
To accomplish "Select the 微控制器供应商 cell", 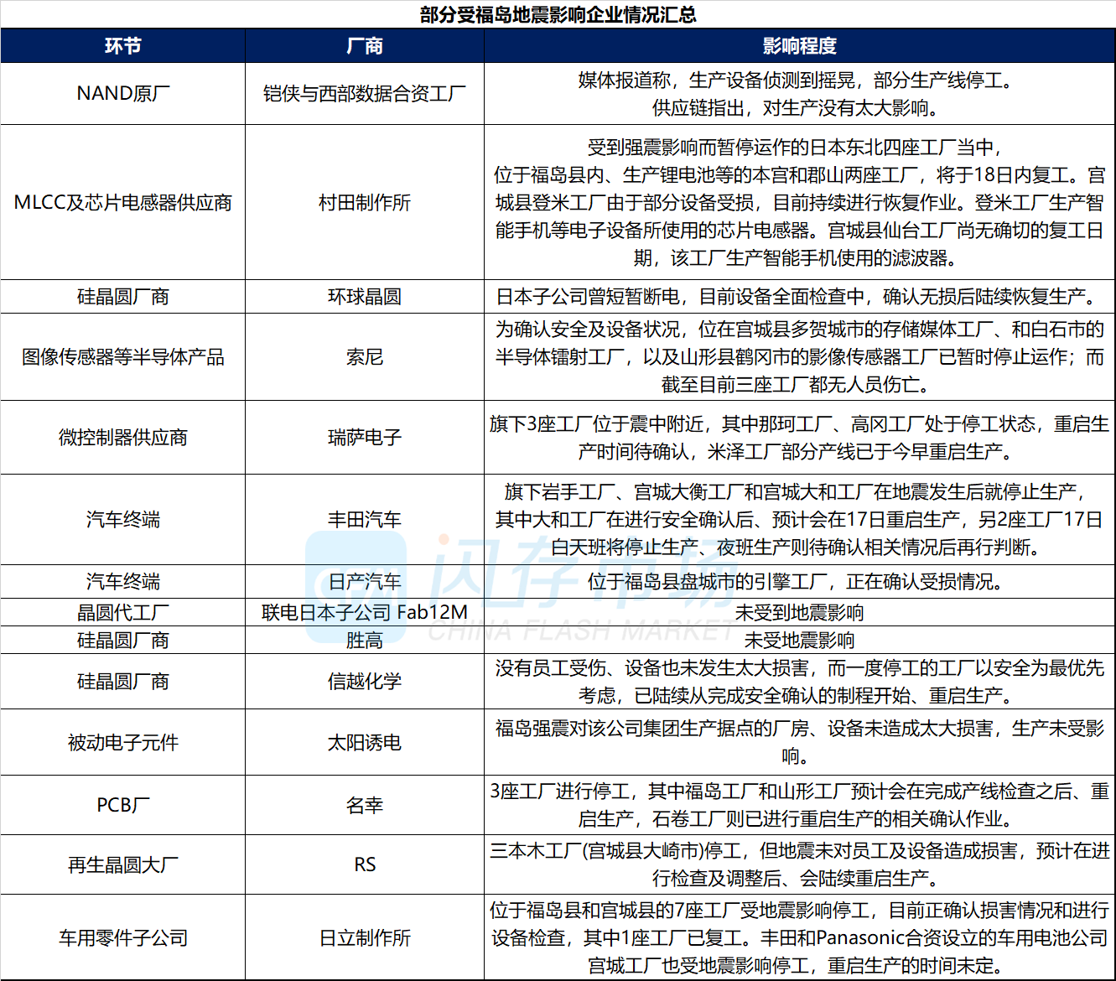I will (123, 438).
